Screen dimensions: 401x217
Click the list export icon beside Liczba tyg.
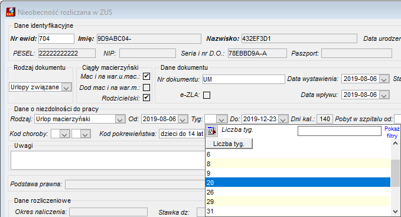click(x=211, y=131)
